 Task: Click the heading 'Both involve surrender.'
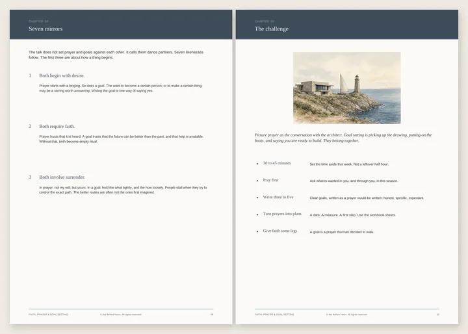pyautogui.click(x=62, y=177)
